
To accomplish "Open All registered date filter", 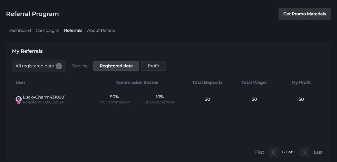I will coord(35,66).
